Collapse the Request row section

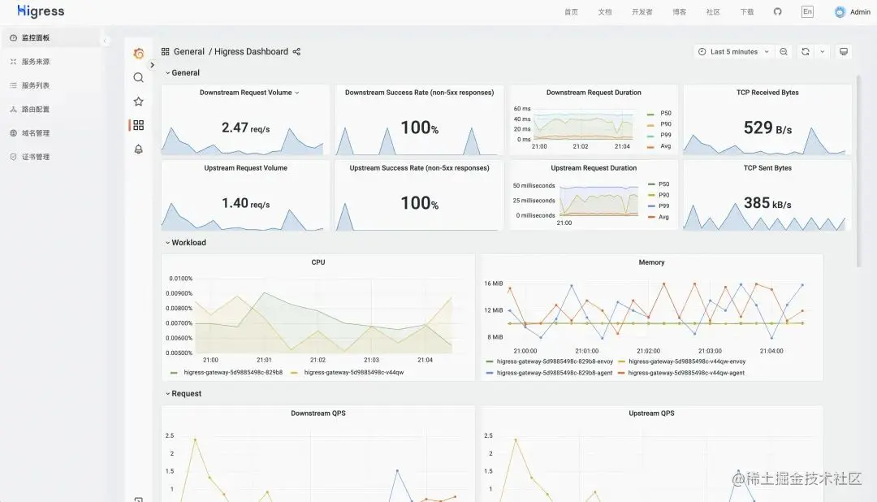point(184,393)
